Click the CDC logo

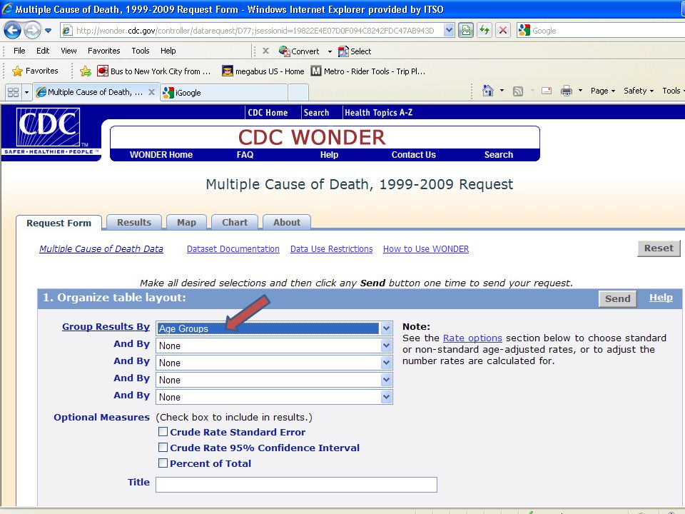coord(48,128)
